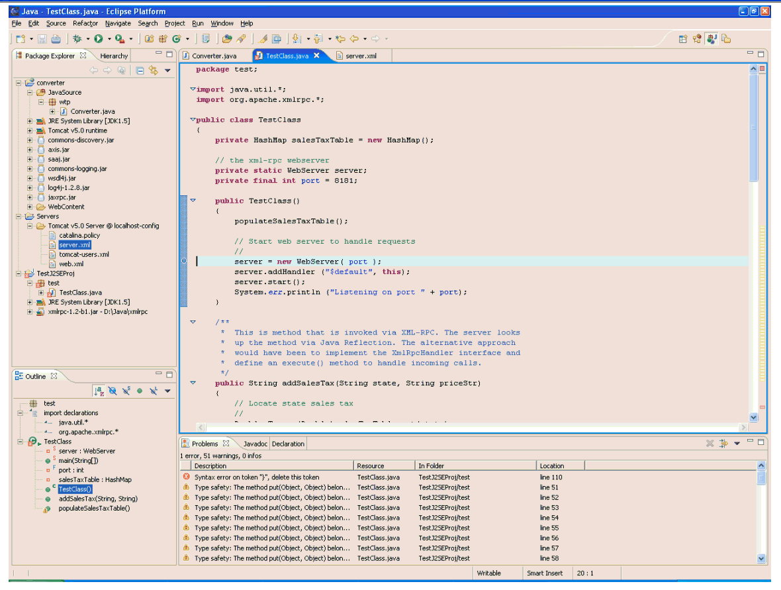This screenshot has width=781, height=590.
Task: Toggle alphabetical sort in Outline view
Action: [99, 391]
